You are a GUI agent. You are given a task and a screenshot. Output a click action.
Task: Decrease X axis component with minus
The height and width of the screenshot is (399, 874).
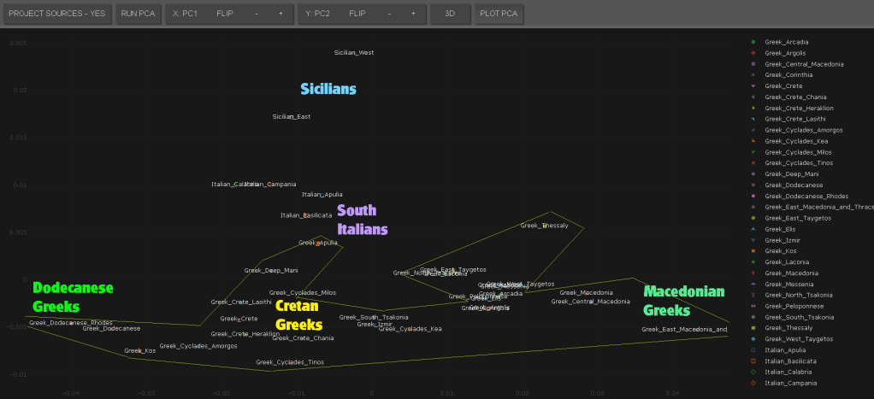257,14
